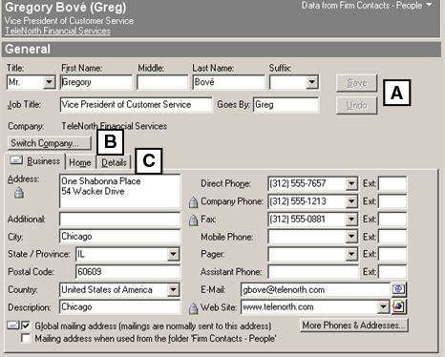Click the First Name field
The height and width of the screenshot is (357, 445).
tap(96, 82)
